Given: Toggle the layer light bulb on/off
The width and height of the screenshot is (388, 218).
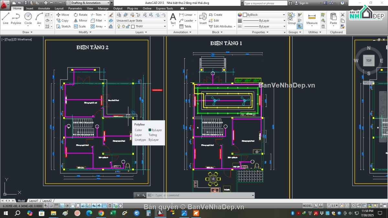Looking at the screenshot, I should [x=119, y=26].
